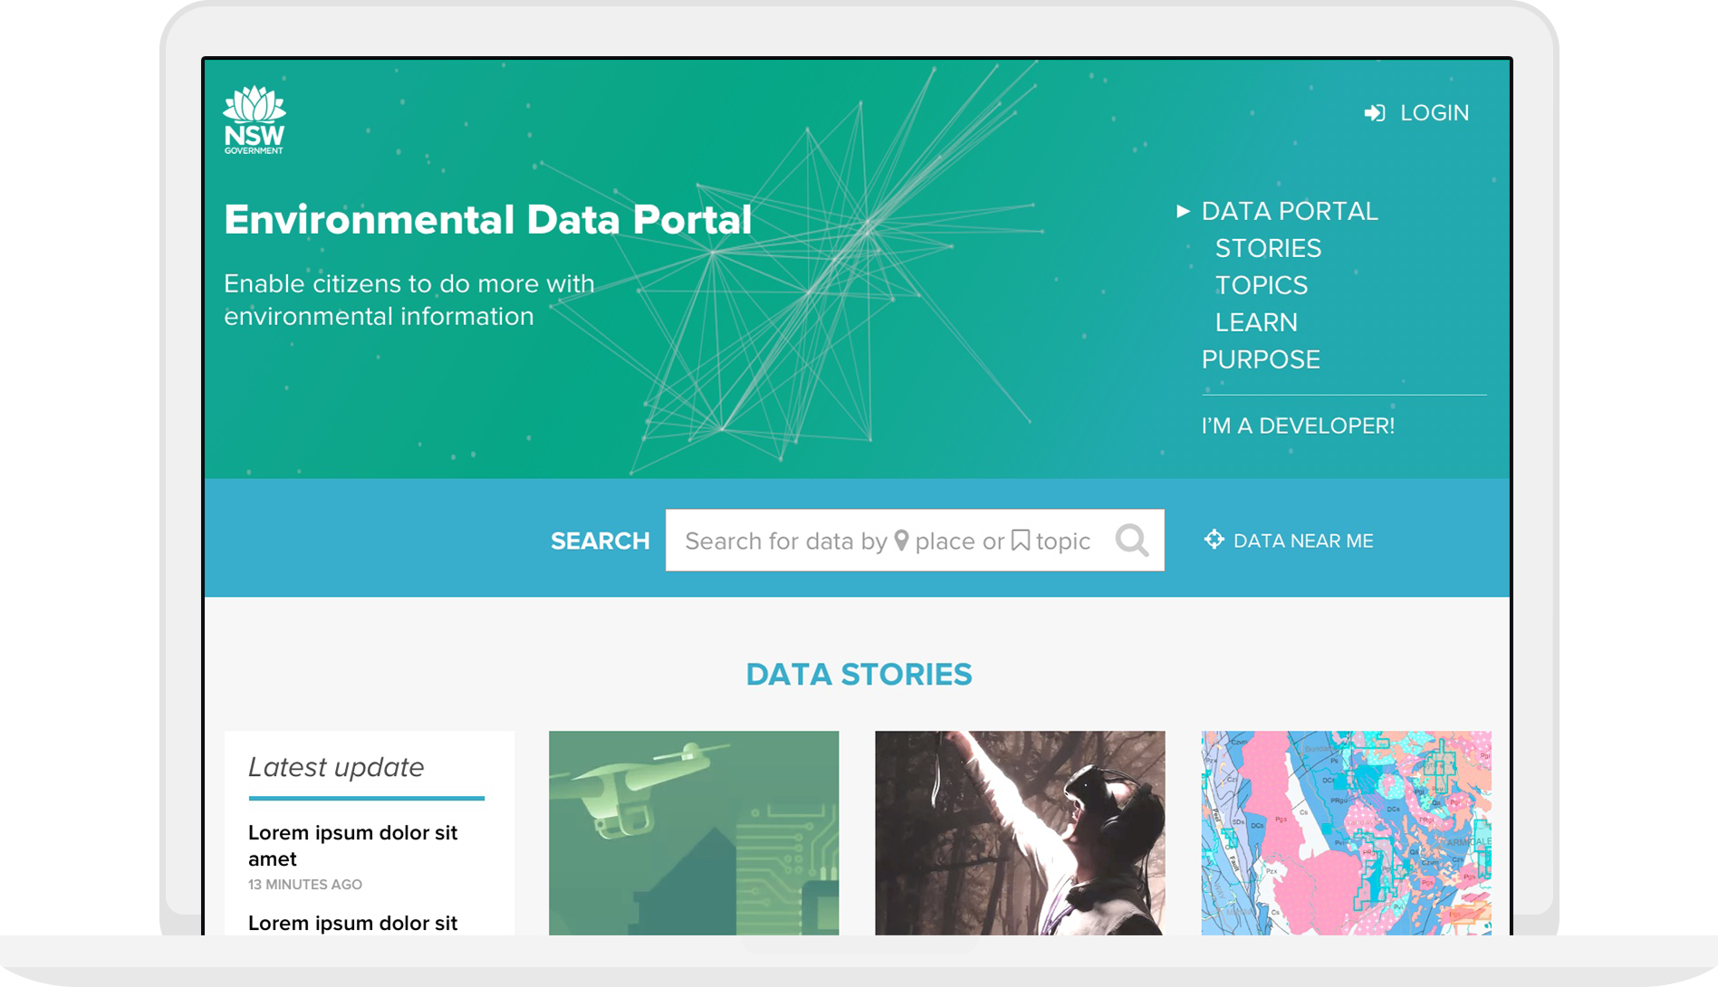Select Topics from the navigation menu
The image size is (1718, 987).
pos(1261,285)
